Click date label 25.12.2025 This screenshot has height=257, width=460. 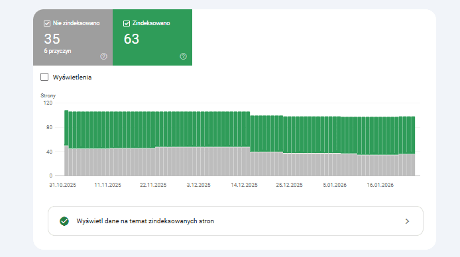[x=289, y=185]
